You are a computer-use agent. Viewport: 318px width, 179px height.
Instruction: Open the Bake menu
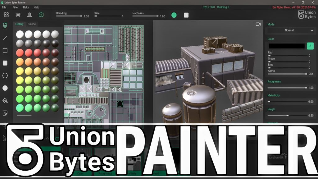point(26,7)
